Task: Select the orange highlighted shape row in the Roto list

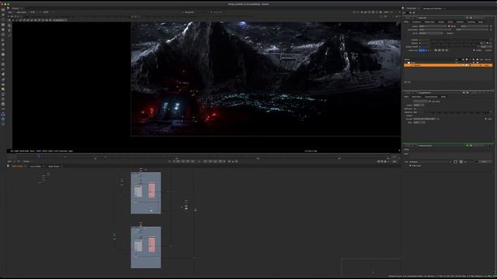Action: point(448,65)
